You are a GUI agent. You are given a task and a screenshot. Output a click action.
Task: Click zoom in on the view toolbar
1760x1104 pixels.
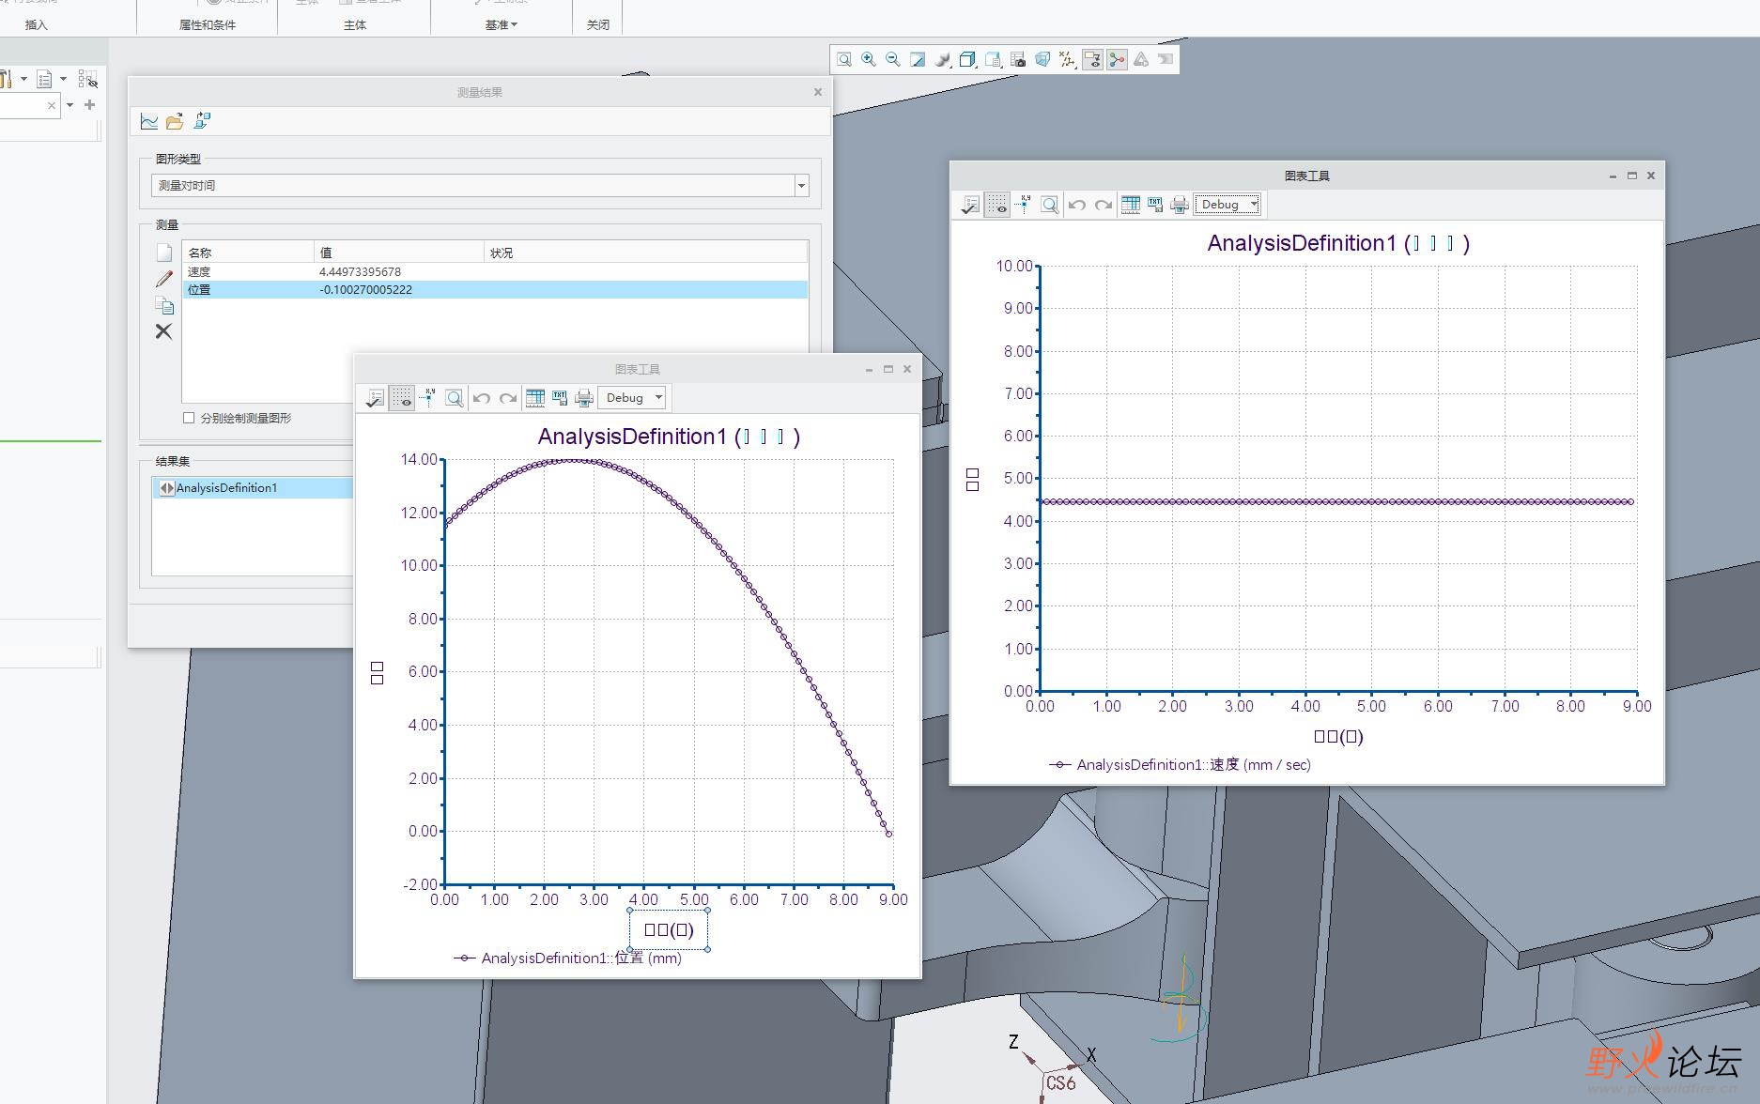869,60
